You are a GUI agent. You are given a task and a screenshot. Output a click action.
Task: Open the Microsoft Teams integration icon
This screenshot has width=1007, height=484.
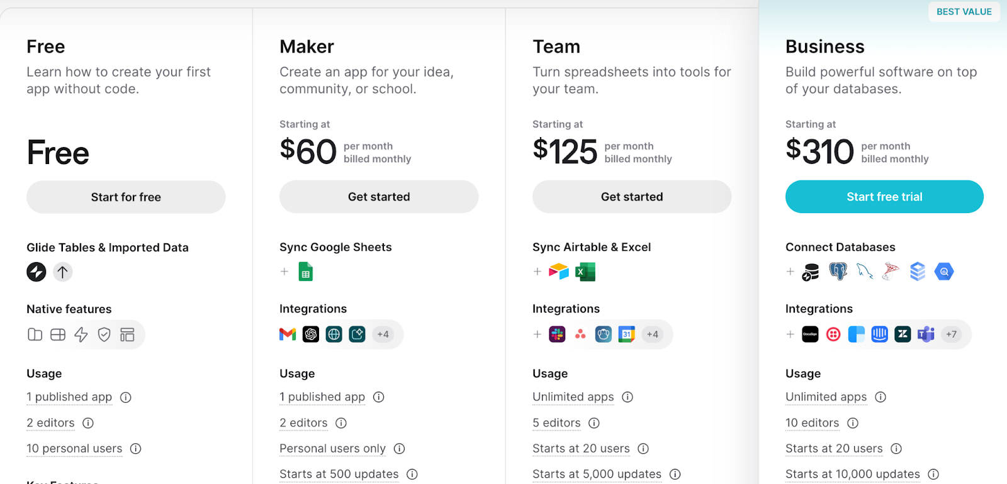(925, 334)
